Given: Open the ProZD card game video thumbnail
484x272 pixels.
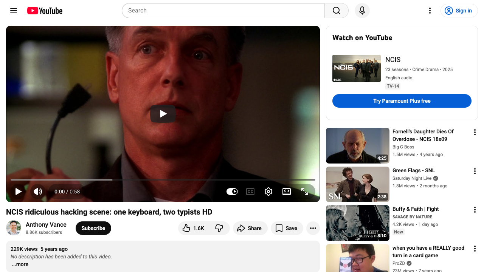Looking at the screenshot, I should [x=358, y=258].
